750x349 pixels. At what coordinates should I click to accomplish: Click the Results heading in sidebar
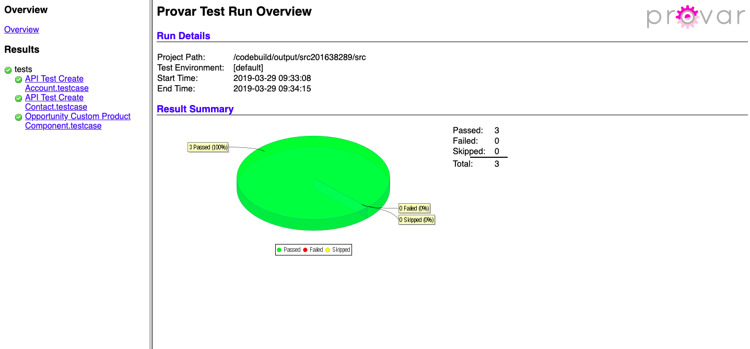[x=22, y=50]
